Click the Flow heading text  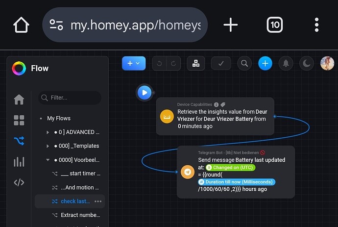(40, 69)
